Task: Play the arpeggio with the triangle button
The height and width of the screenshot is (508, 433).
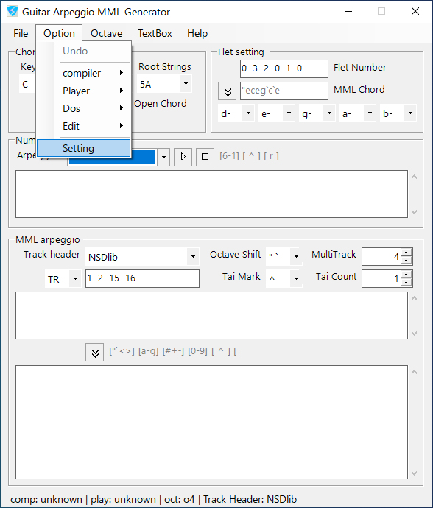Action: point(183,157)
